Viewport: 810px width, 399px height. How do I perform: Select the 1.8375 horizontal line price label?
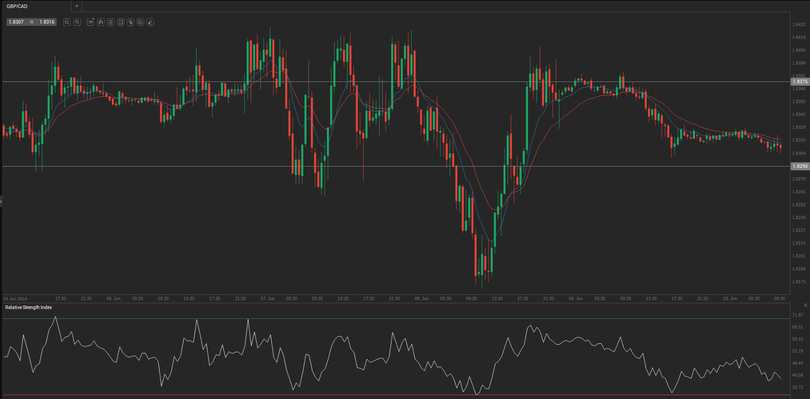tap(800, 81)
